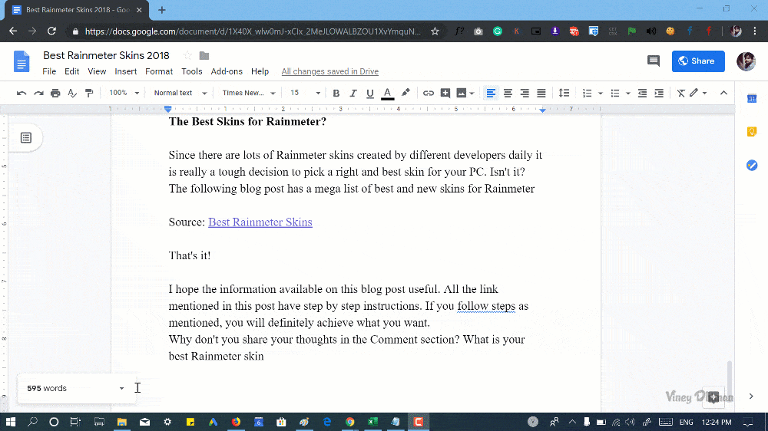Expand the 595 words count dropdown
Image resolution: width=768 pixels, height=431 pixels.
[x=121, y=389]
